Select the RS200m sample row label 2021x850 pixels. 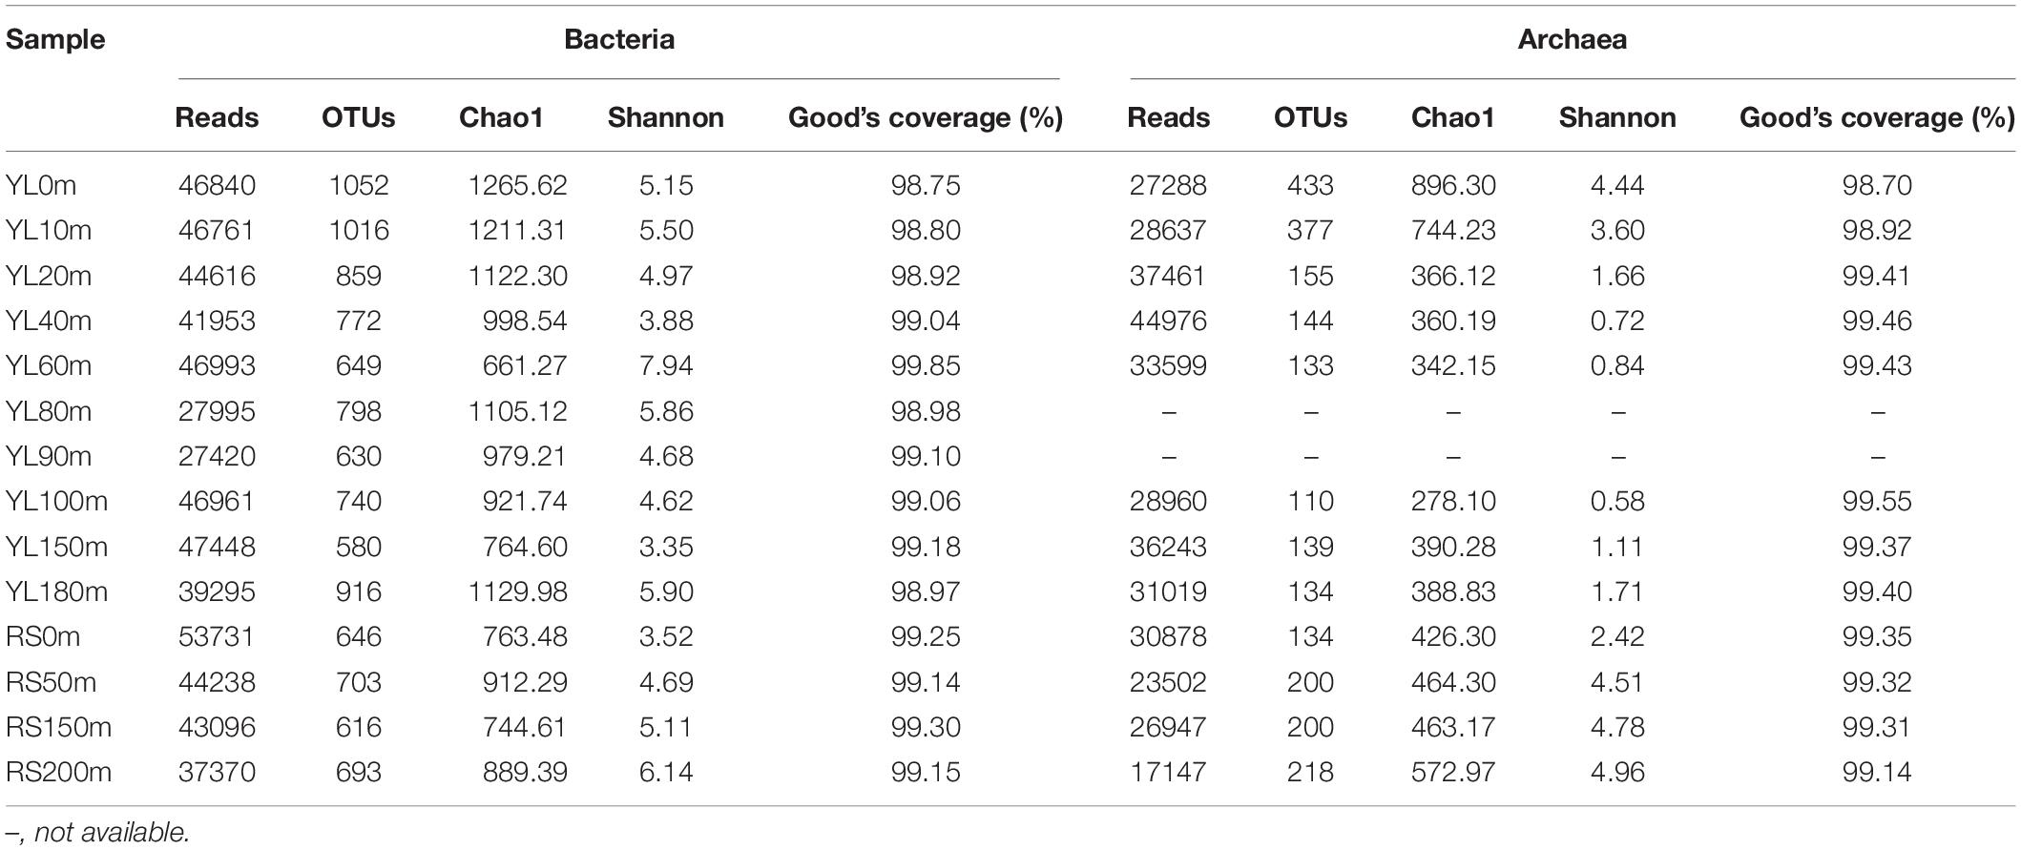[x=58, y=772]
